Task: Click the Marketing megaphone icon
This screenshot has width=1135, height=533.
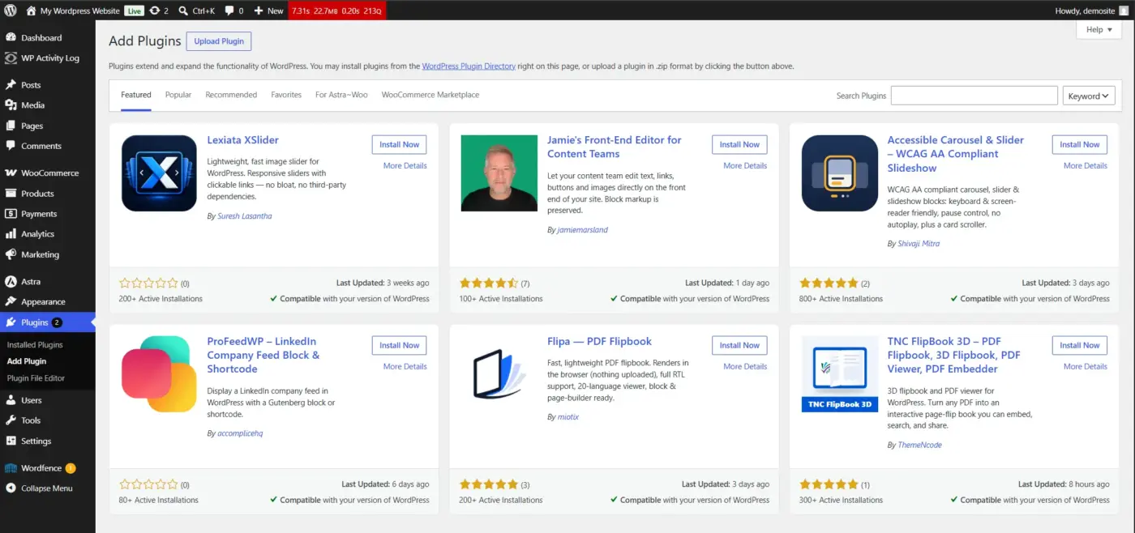Action: point(11,254)
